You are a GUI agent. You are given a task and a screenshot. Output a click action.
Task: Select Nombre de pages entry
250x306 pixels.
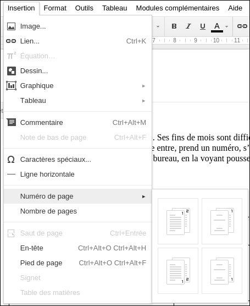tap(77, 211)
